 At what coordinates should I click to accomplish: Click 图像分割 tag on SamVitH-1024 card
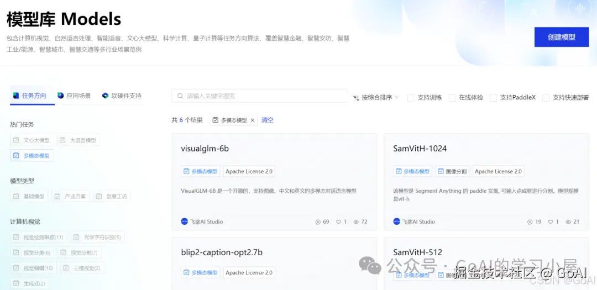pyautogui.click(x=452, y=171)
